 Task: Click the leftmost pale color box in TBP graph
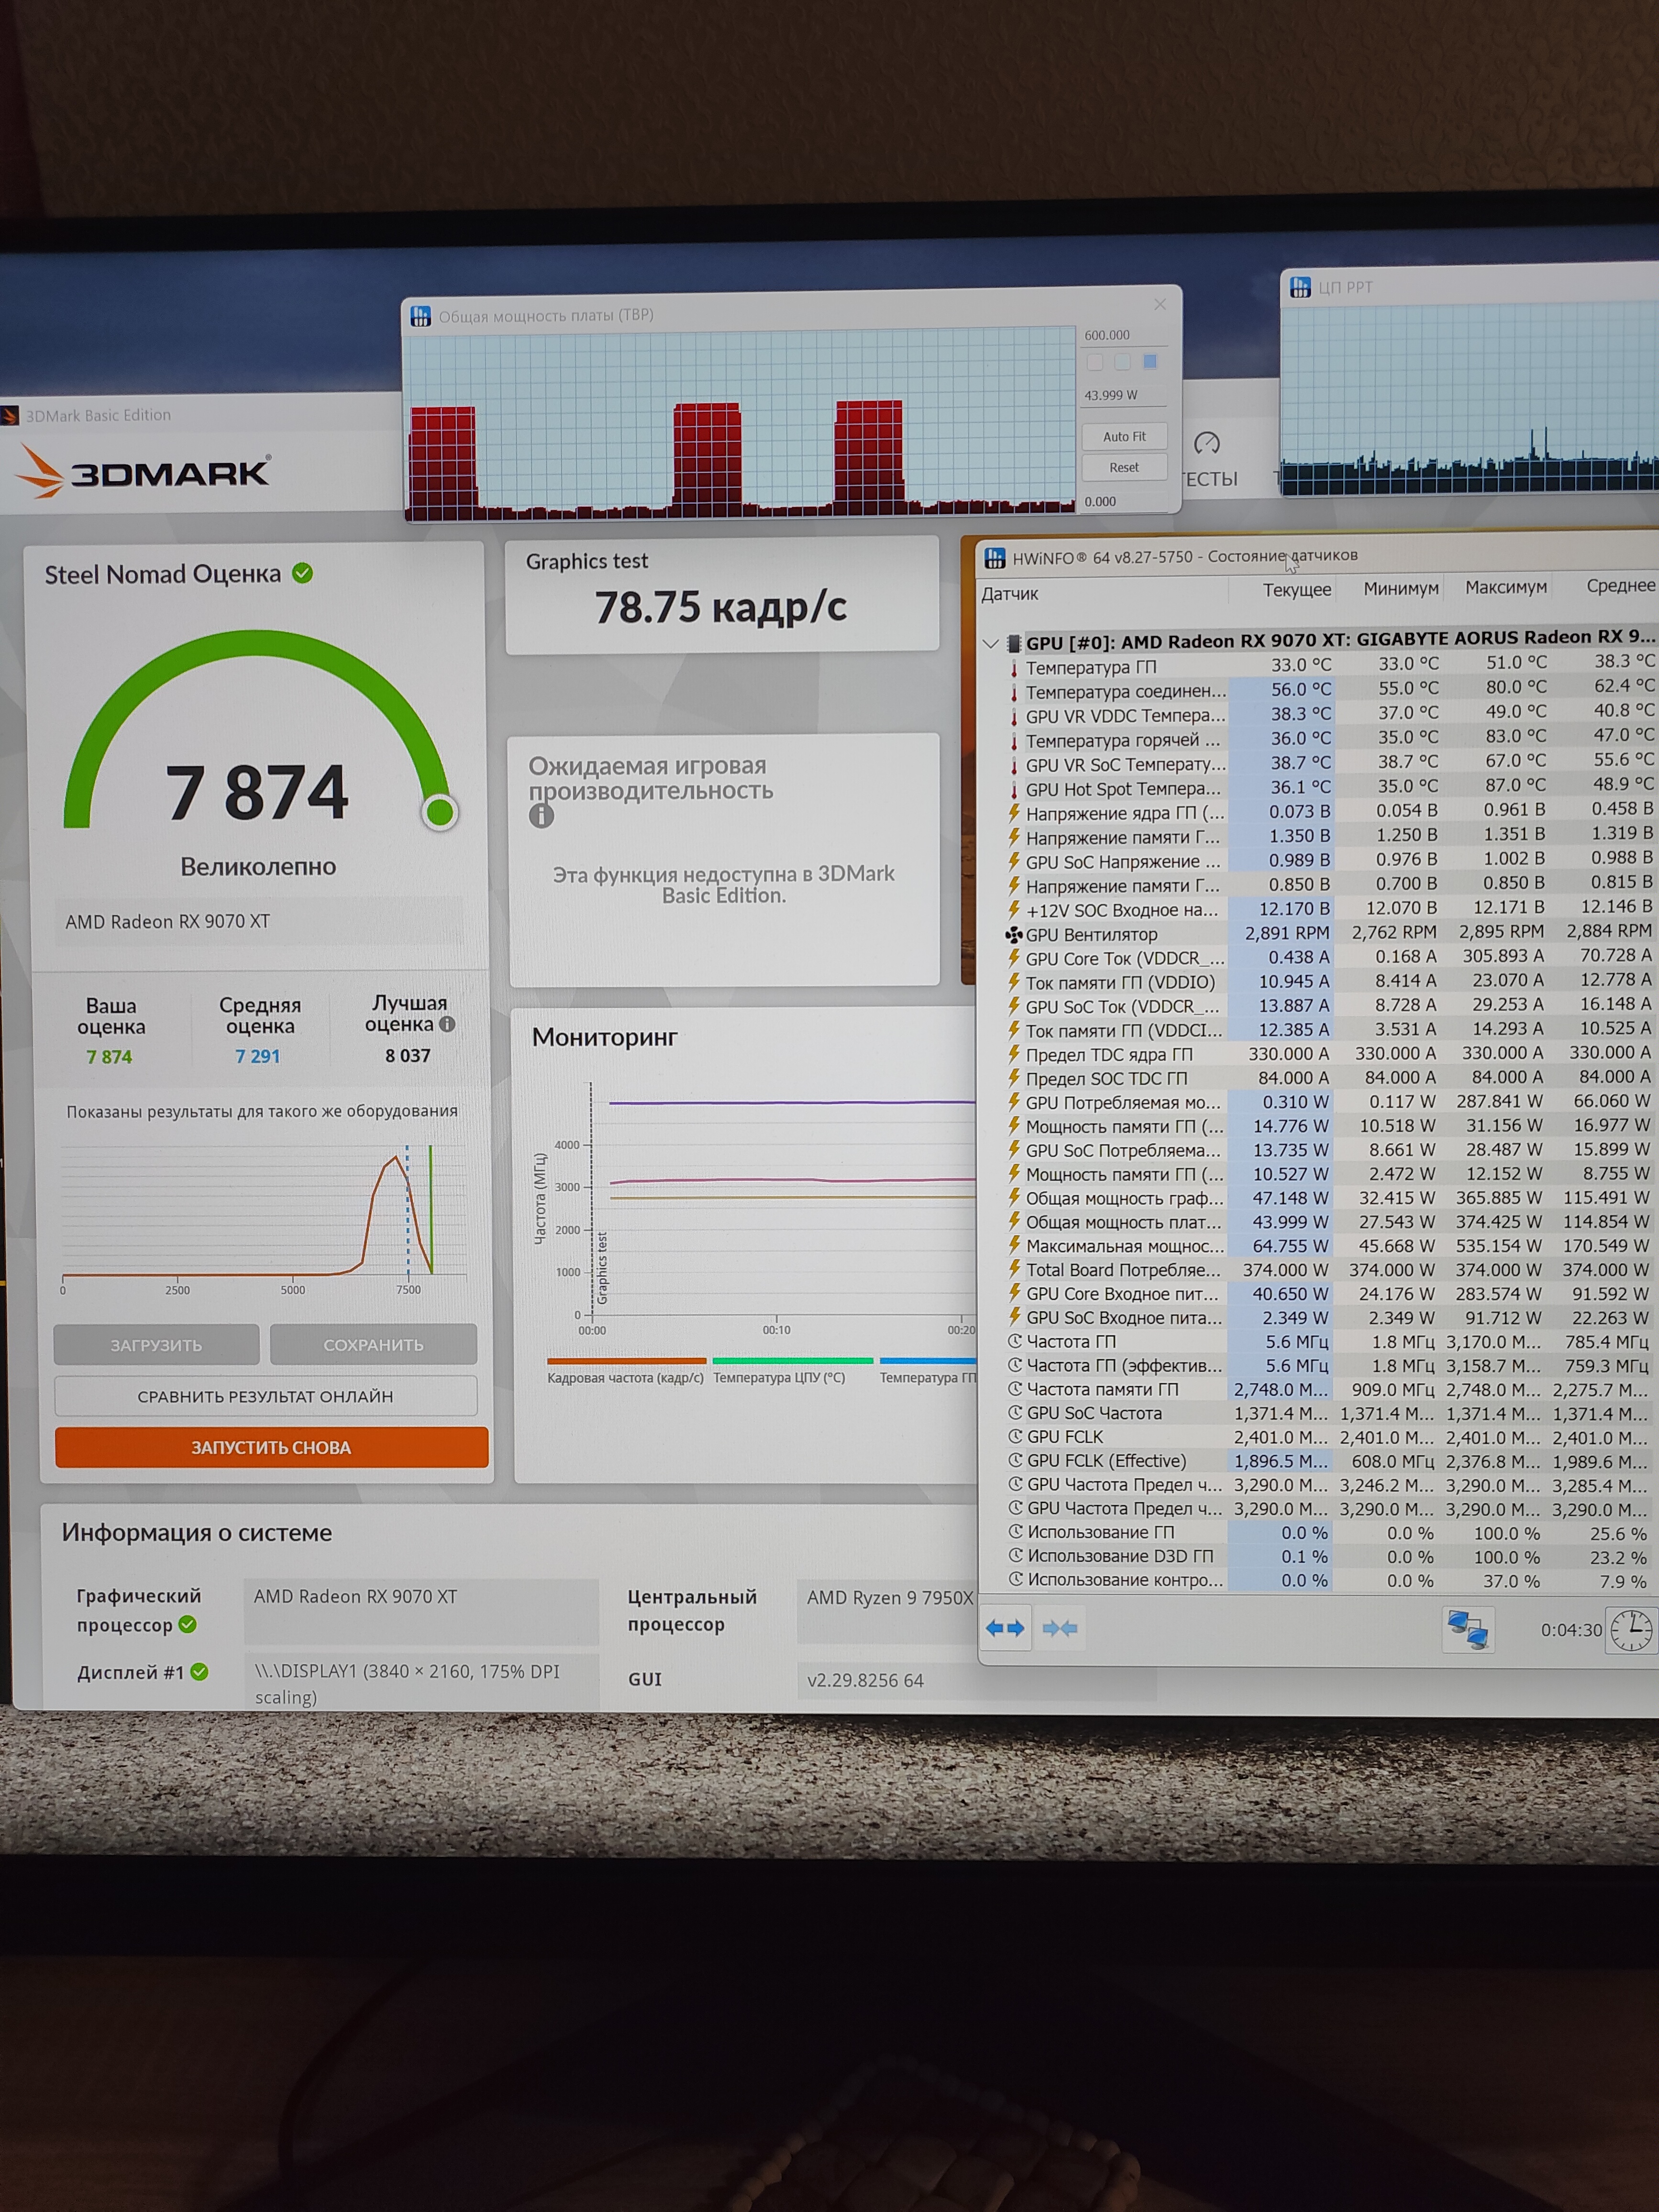[1095, 362]
